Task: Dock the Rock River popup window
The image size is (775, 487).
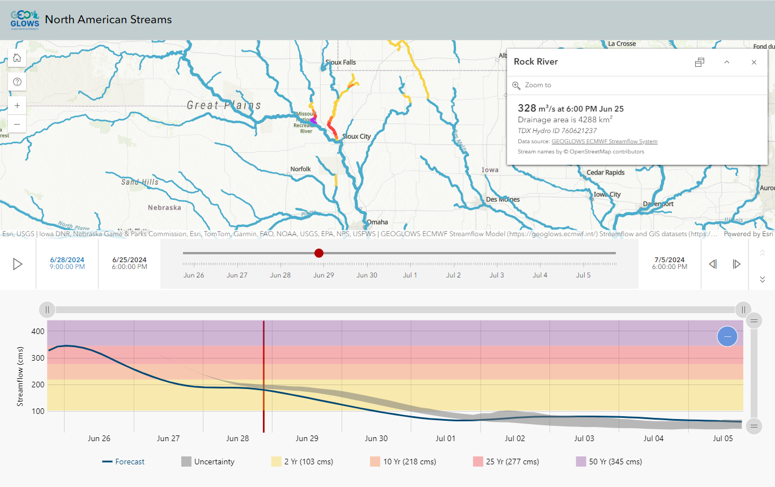Action: point(700,62)
